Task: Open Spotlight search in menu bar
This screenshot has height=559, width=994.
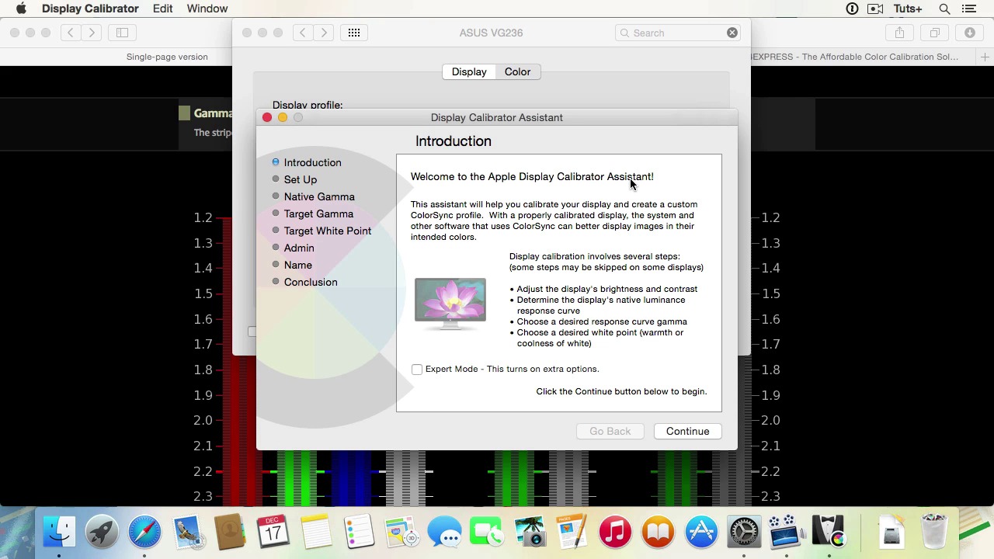Action: click(944, 9)
